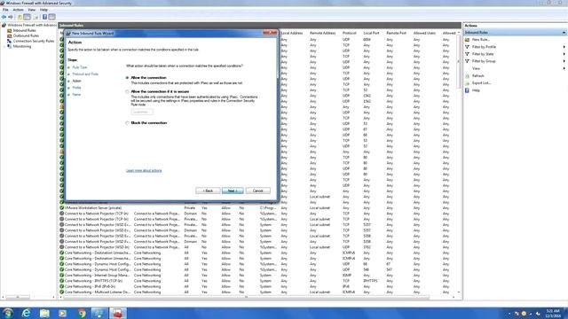Click the console tree horizontal scrollbar
Image resolution: width=568 pixels, height=319 pixels.
tap(18, 298)
